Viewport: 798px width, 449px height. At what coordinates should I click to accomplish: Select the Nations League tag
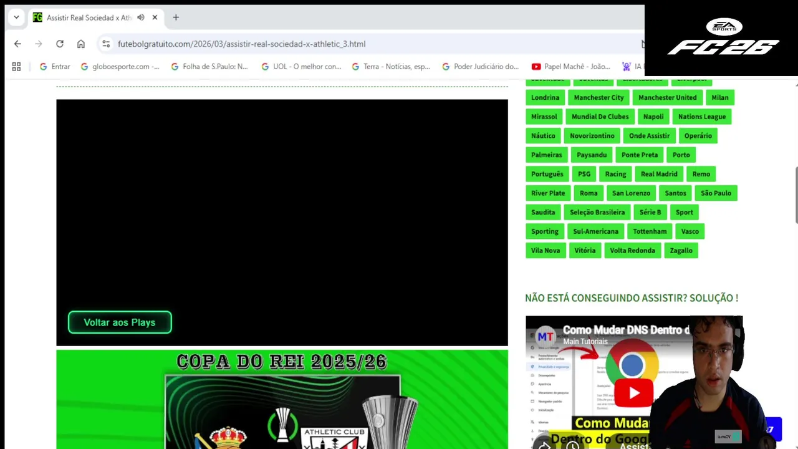click(x=702, y=117)
